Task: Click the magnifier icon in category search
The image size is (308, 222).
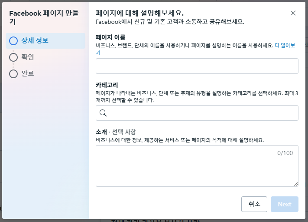Action: [x=103, y=113]
